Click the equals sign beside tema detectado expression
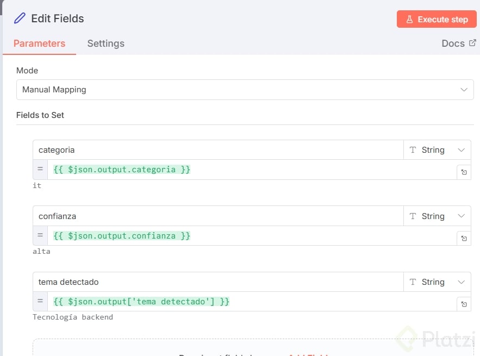The height and width of the screenshot is (356, 480). (40, 301)
